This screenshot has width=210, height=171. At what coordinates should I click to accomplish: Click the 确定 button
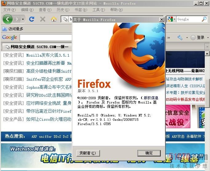point(149,153)
